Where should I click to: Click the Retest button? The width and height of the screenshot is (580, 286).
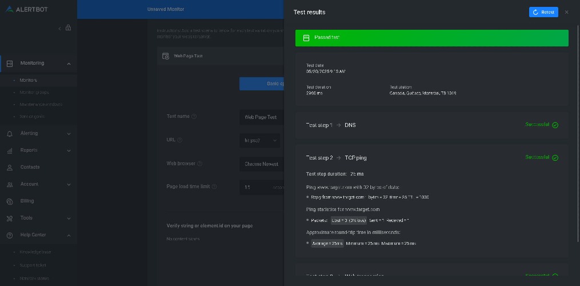tap(543, 12)
